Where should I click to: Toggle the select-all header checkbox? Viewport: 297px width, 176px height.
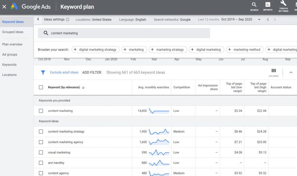click(41, 87)
